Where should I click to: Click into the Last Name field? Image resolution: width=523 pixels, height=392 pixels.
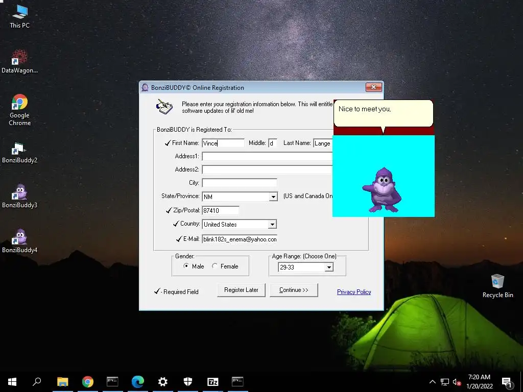323,143
